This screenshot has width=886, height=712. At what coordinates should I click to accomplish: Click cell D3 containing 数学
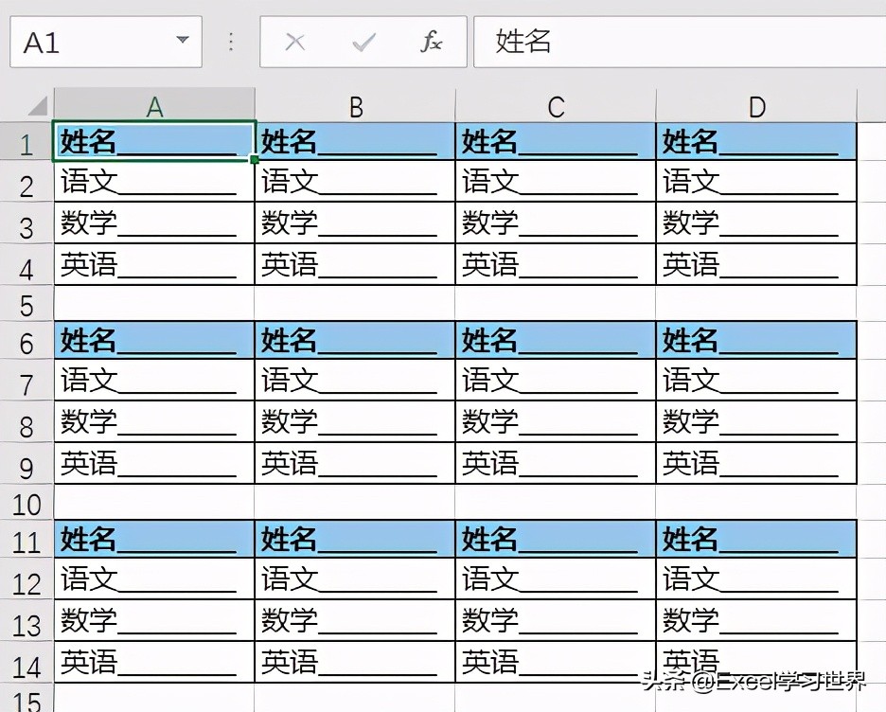(x=756, y=223)
